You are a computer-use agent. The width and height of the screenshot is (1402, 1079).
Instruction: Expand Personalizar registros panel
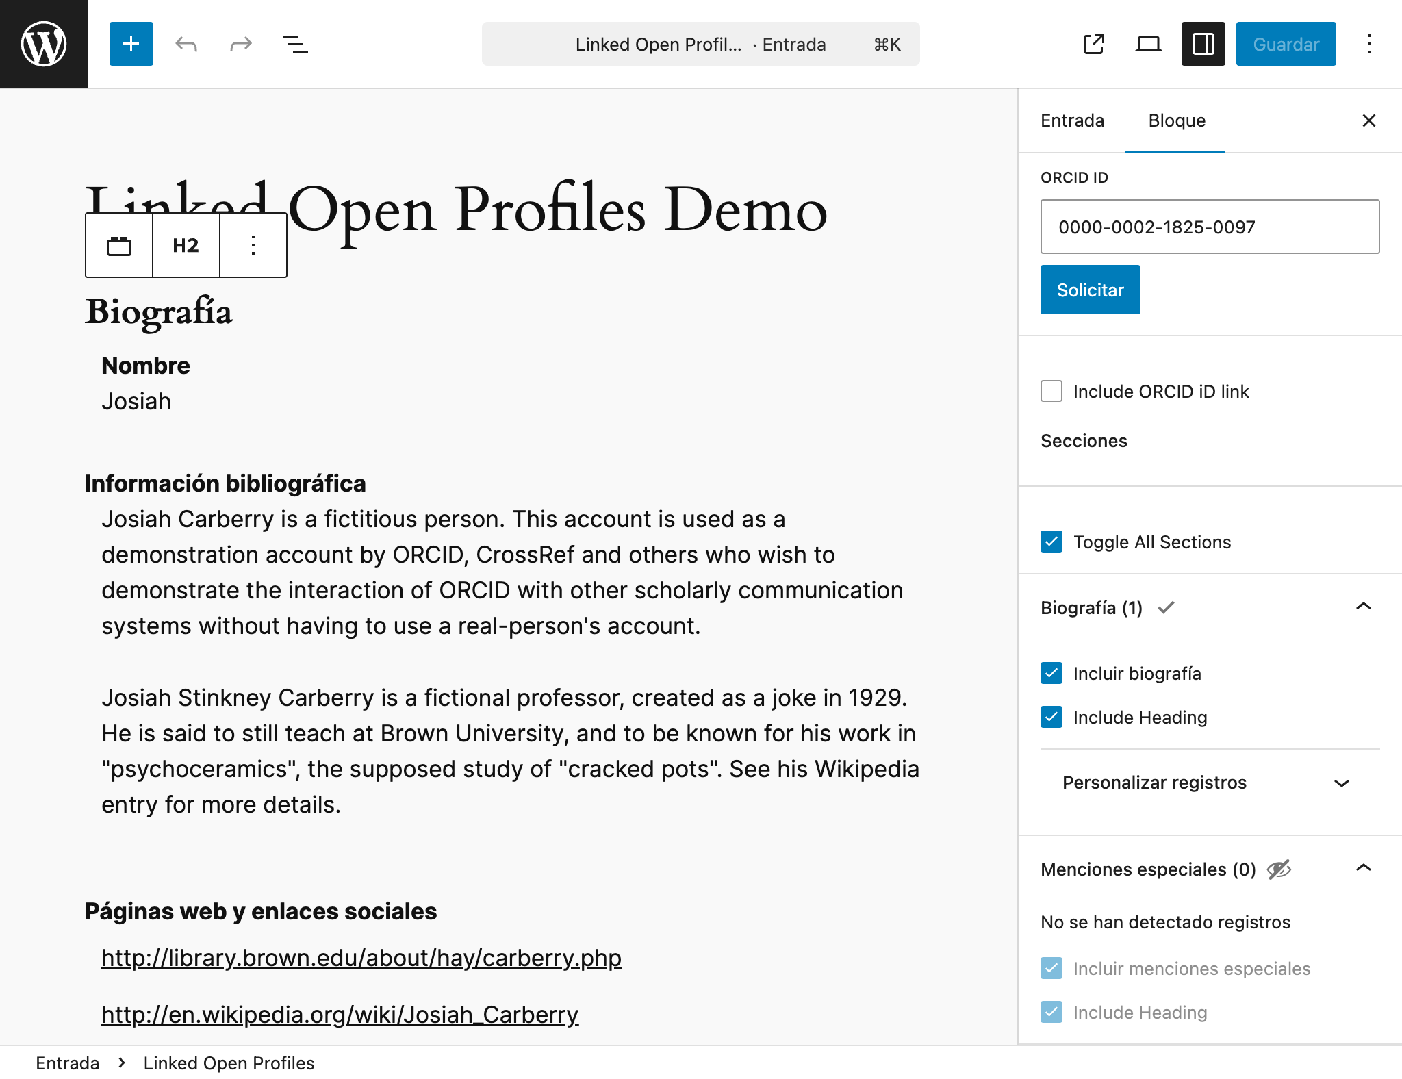click(1210, 783)
